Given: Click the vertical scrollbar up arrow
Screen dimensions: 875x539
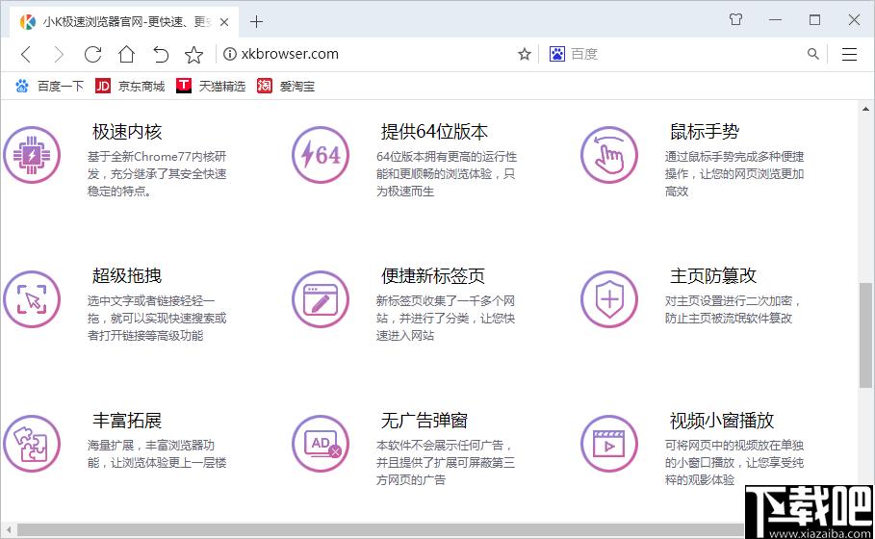Looking at the screenshot, I should click(x=865, y=109).
